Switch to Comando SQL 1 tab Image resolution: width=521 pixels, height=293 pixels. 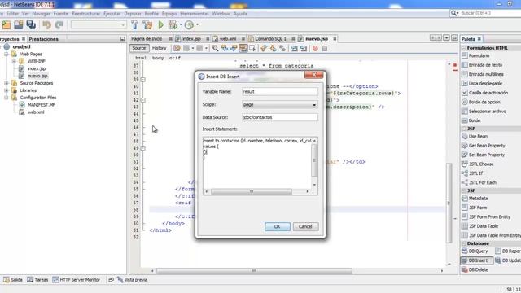pos(270,39)
